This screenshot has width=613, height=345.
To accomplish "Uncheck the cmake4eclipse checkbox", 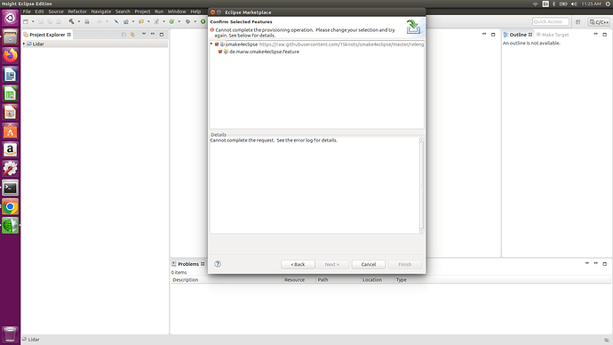I will coord(217,44).
